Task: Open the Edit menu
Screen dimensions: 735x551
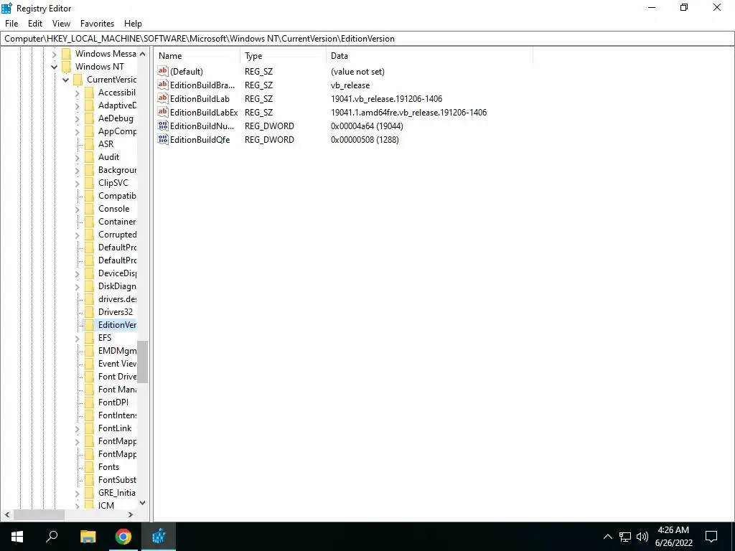Action: click(35, 24)
